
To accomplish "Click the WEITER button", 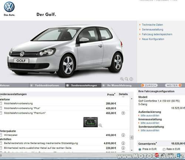I will [174, 85].
